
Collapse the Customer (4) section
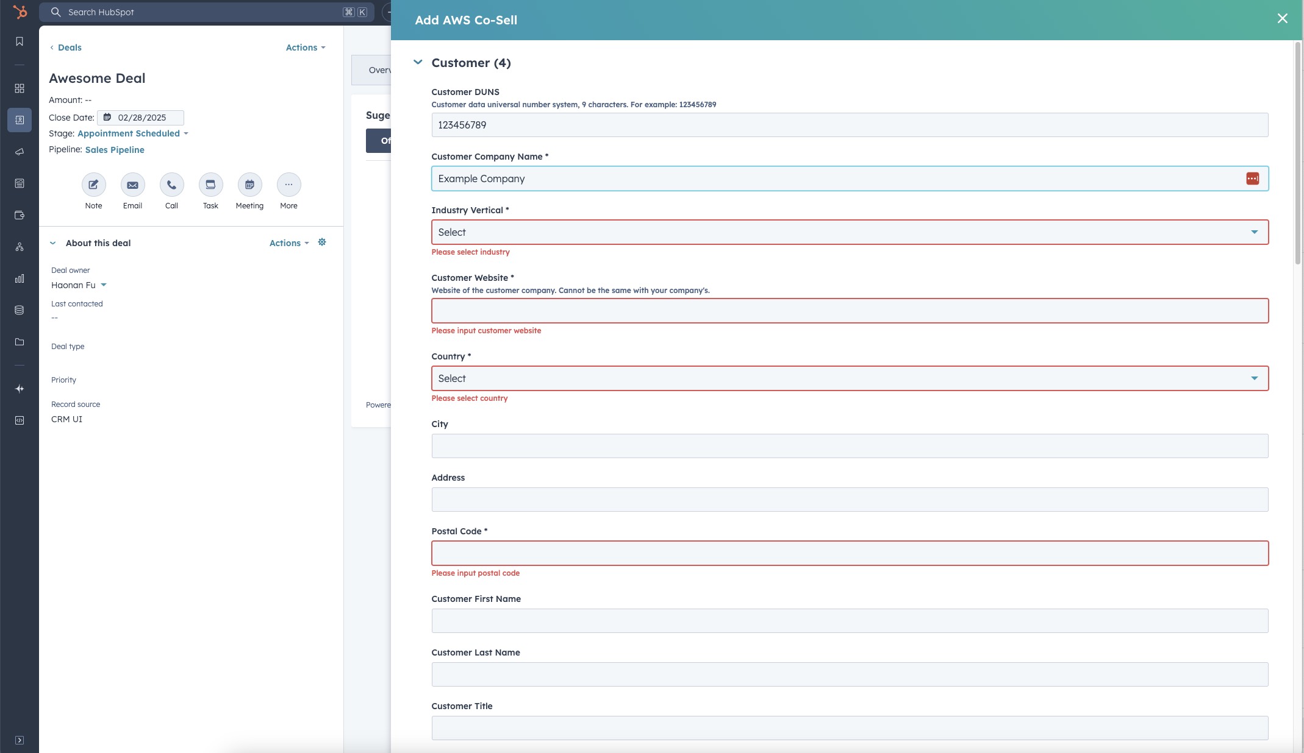pos(418,62)
